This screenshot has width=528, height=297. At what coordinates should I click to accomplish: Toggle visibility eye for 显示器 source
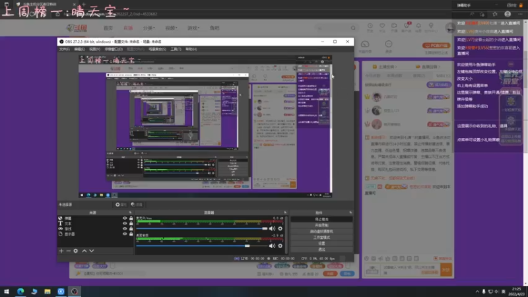(125, 234)
